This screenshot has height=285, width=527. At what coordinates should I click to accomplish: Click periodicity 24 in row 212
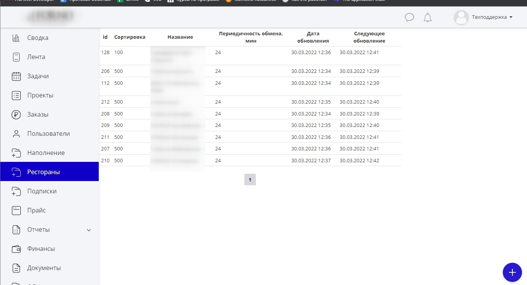pyautogui.click(x=218, y=102)
